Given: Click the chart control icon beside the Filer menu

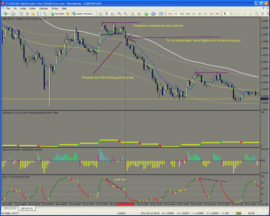Looking at the screenshot, I should 3,8.
